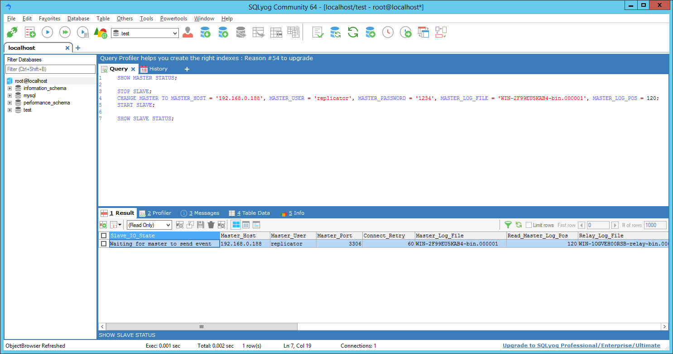
Task: Click the Filter Databases input field
Action: click(50, 69)
